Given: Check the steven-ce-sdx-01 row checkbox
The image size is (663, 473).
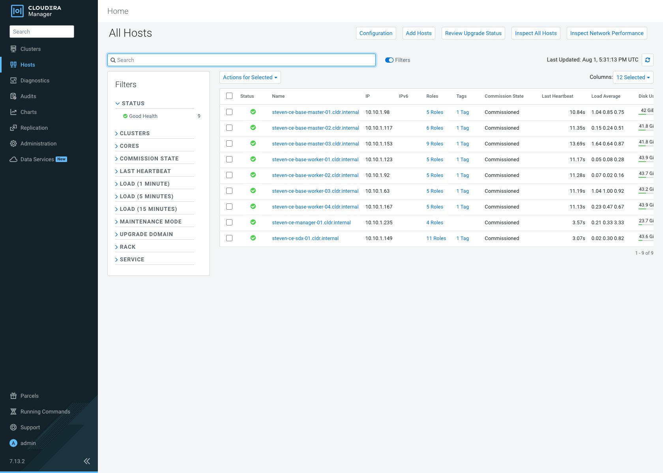Looking at the screenshot, I should [x=229, y=238].
